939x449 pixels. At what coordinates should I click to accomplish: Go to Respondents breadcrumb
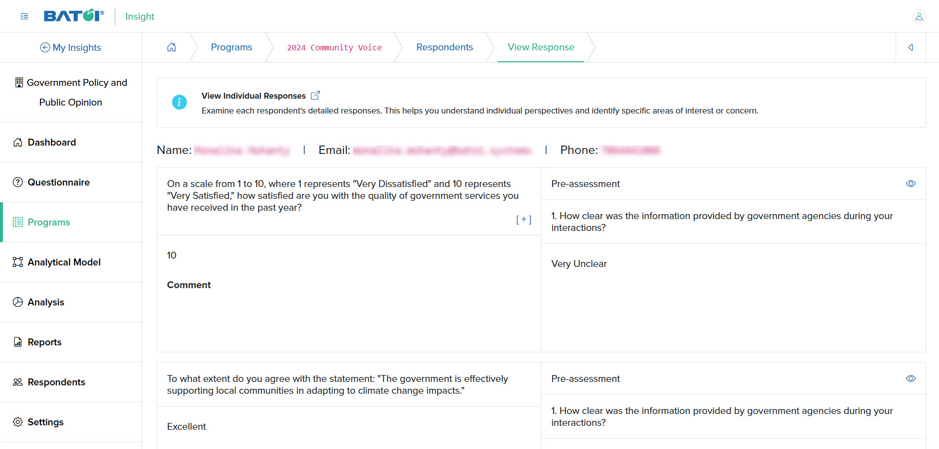pyautogui.click(x=445, y=47)
